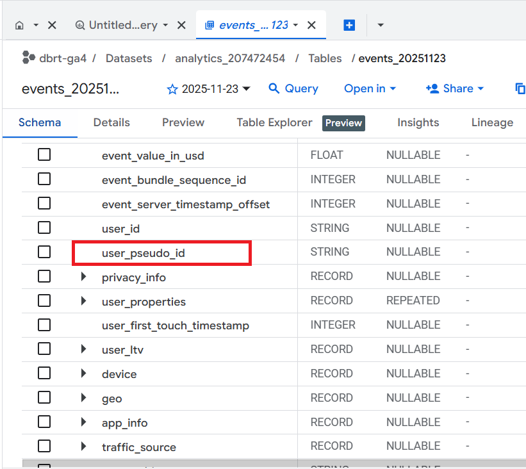This screenshot has height=469, width=526.
Task: Open the more tabs dropdown arrow
Action: (x=381, y=26)
